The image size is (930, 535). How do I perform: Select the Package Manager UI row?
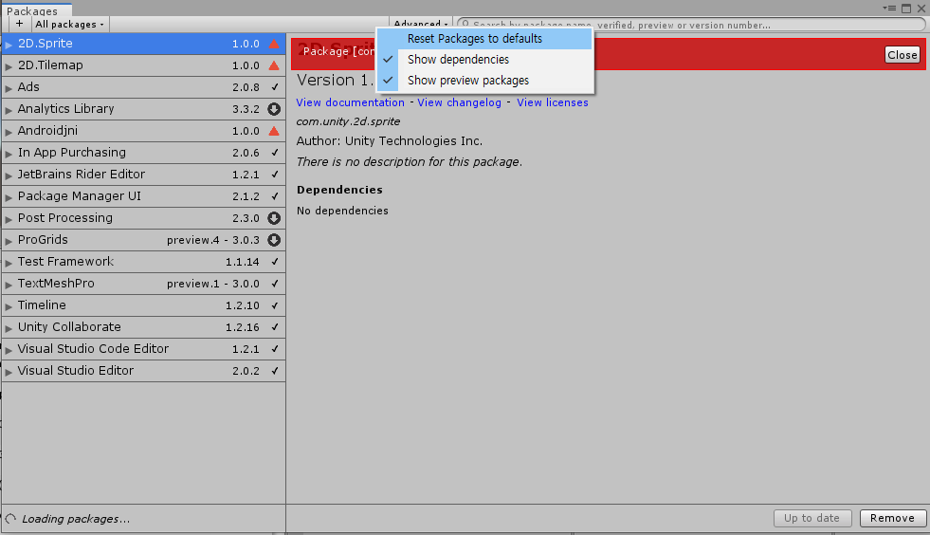click(x=143, y=196)
